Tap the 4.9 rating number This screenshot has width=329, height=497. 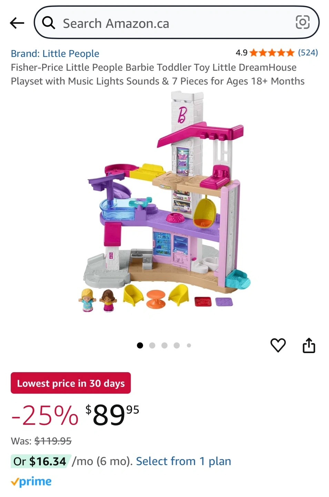click(x=241, y=53)
